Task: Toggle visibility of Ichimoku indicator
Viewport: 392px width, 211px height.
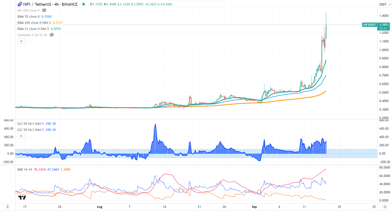Action: tap(51, 35)
